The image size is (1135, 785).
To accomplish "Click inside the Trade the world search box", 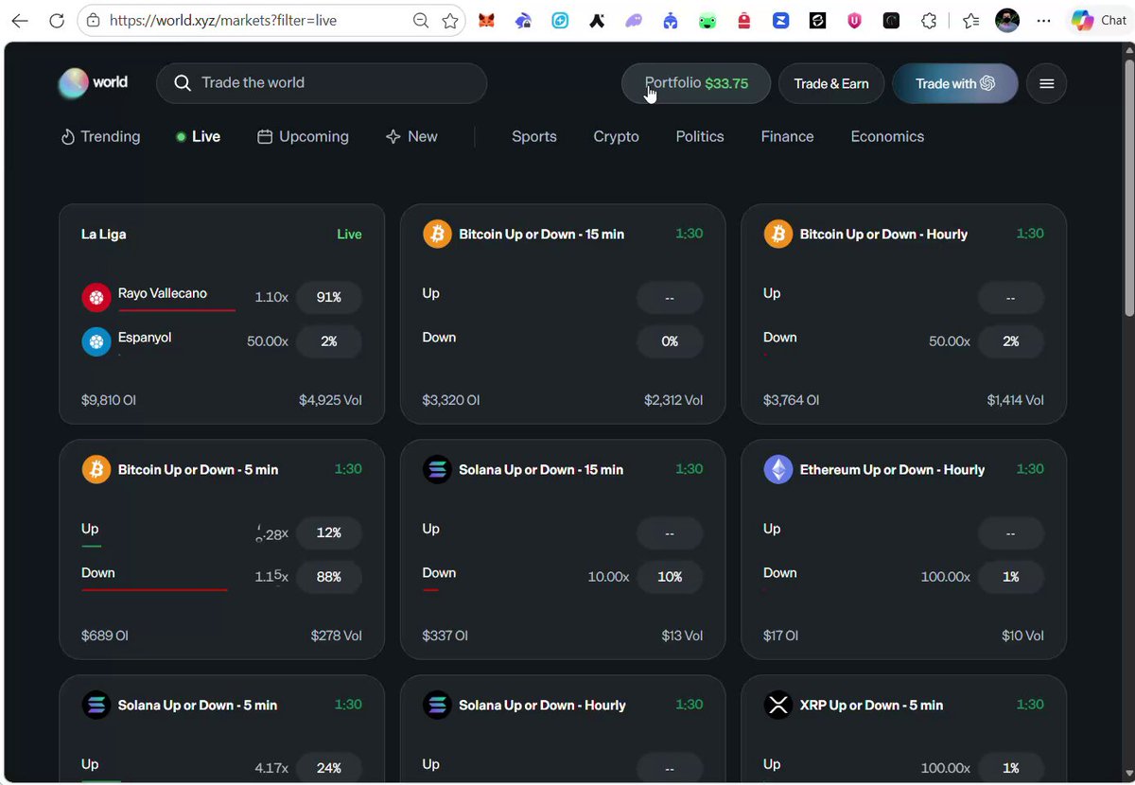I will click(322, 83).
